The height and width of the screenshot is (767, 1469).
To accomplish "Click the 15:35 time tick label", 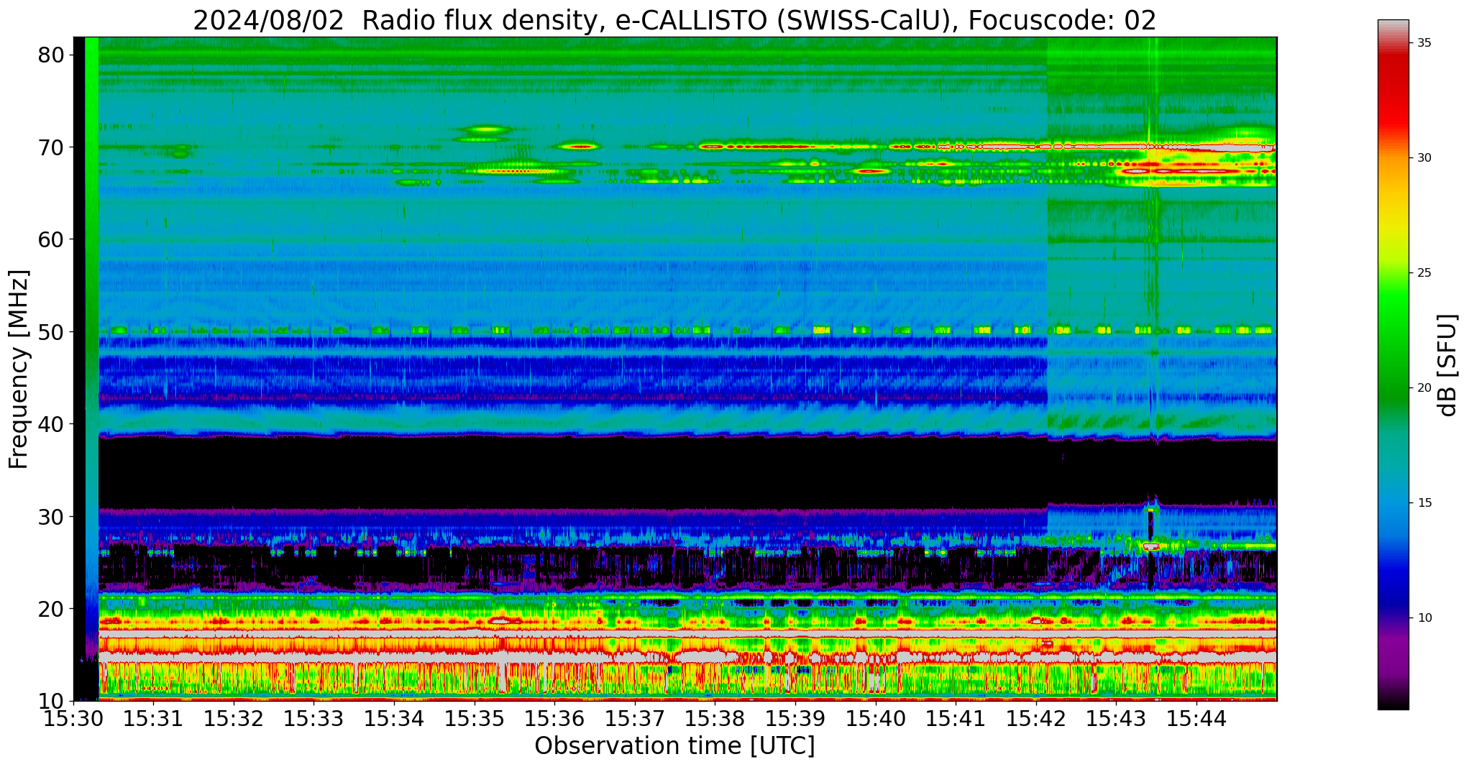I will coord(474,719).
